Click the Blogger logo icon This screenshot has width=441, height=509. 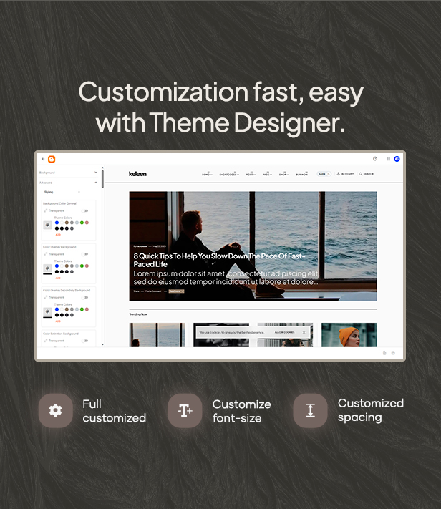tap(52, 159)
